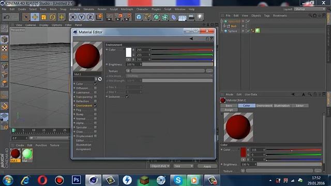This screenshot has height=186, width=331.
Task: Enable the Diffusion channel checkbox
Action: click(95, 88)
